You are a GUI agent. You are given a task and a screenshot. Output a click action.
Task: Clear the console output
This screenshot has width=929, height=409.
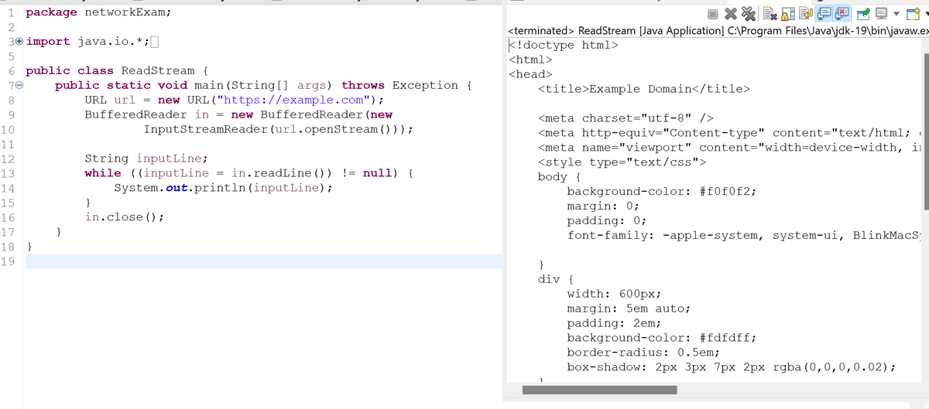770,14
